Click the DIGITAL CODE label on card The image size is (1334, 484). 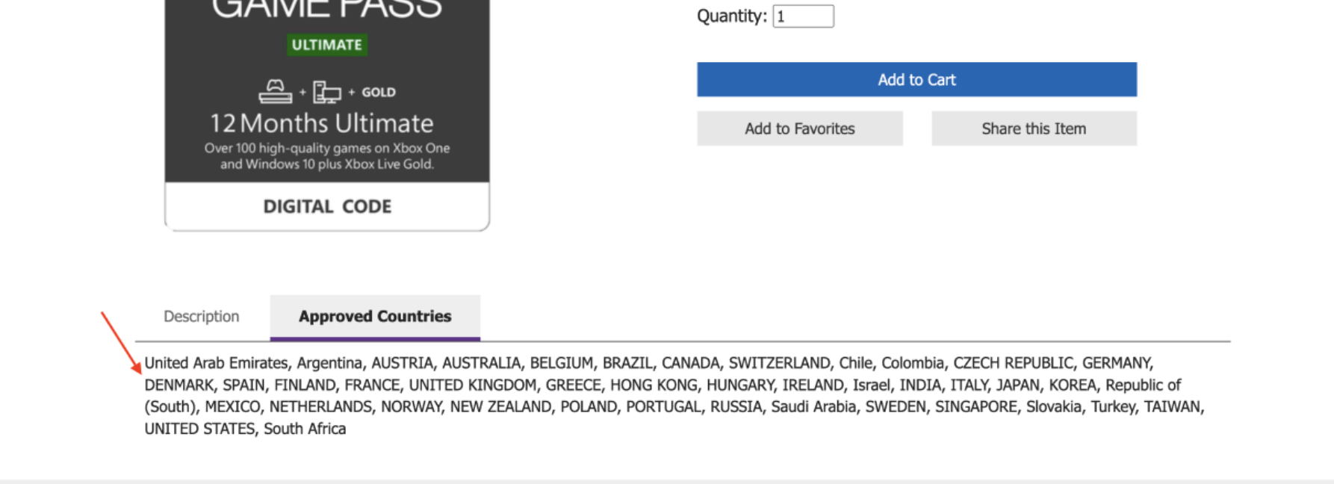click(327, 206)
